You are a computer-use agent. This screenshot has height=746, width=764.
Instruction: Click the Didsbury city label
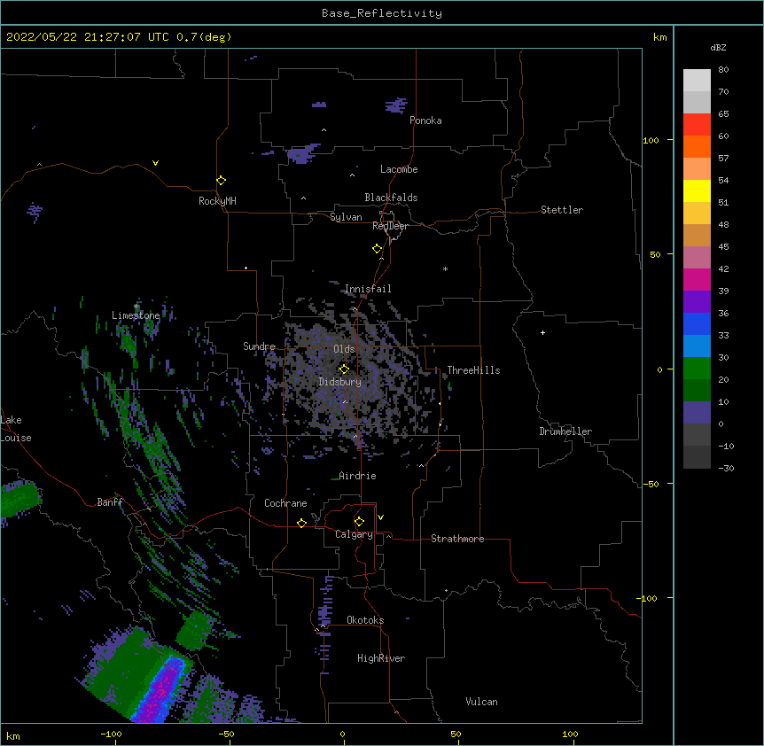click(x=340, y=382)
